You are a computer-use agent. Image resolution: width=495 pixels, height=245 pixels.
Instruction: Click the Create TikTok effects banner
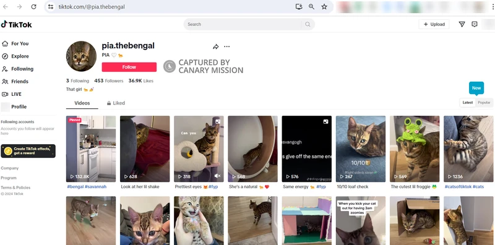pos(28,151)
